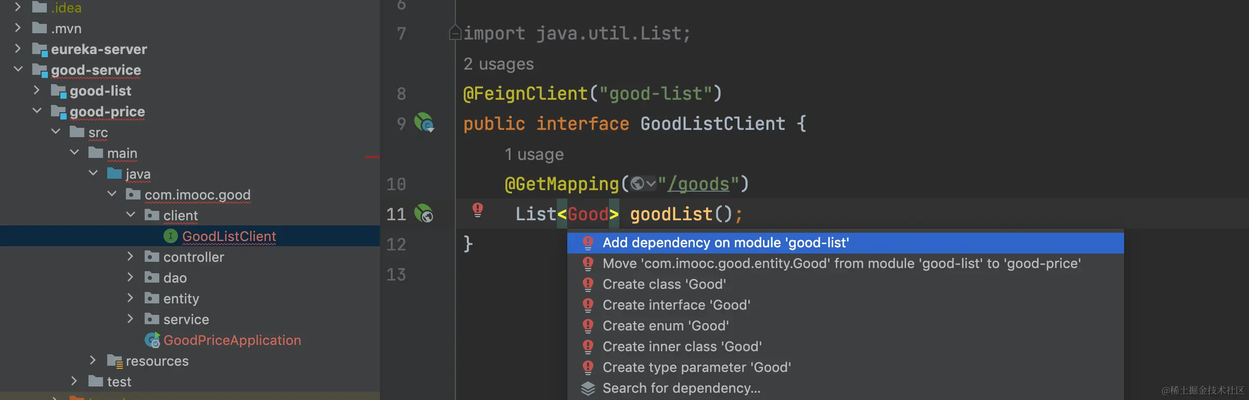This screenshot has width=1249, height=400.
Task: Click the resources folder icon
Action: (x=114, y=361)
